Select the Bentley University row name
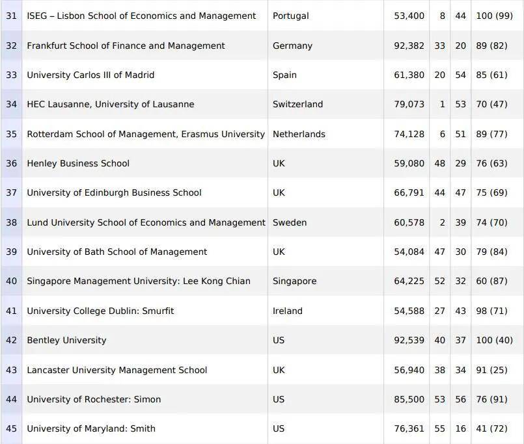 66,340
